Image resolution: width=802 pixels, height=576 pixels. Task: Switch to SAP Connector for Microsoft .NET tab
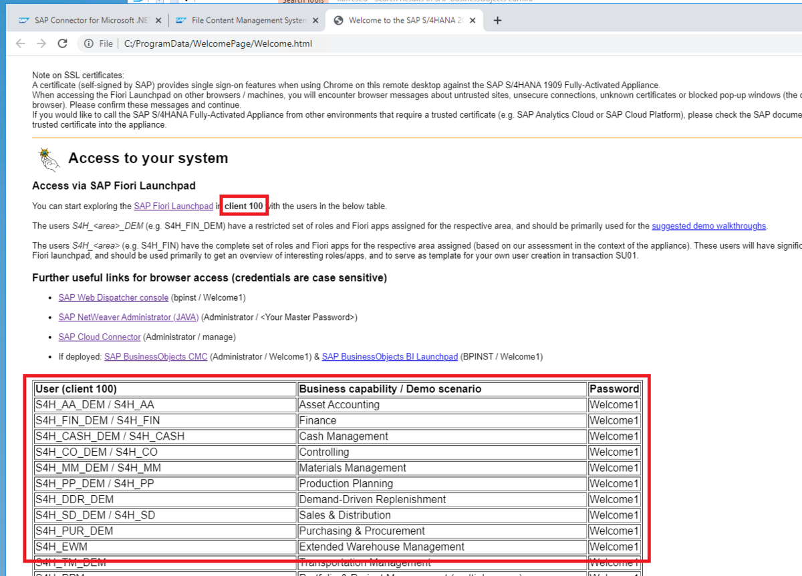[90, 21]
